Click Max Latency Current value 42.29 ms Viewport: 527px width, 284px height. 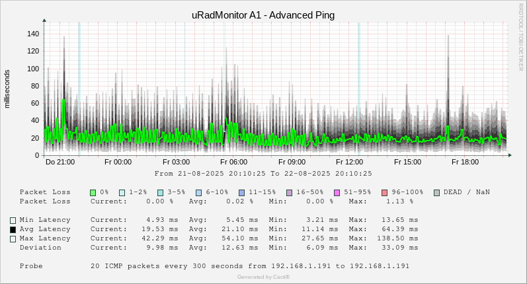pyautogui.click(x=159, y=238)
